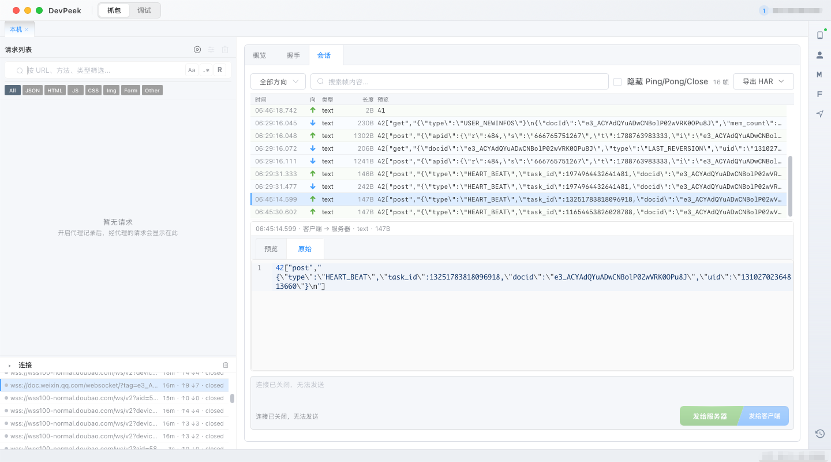Select HEART_BEAT frame at 06:45:30.602
Screen dimensions: 831x462
tap(518, 212)
